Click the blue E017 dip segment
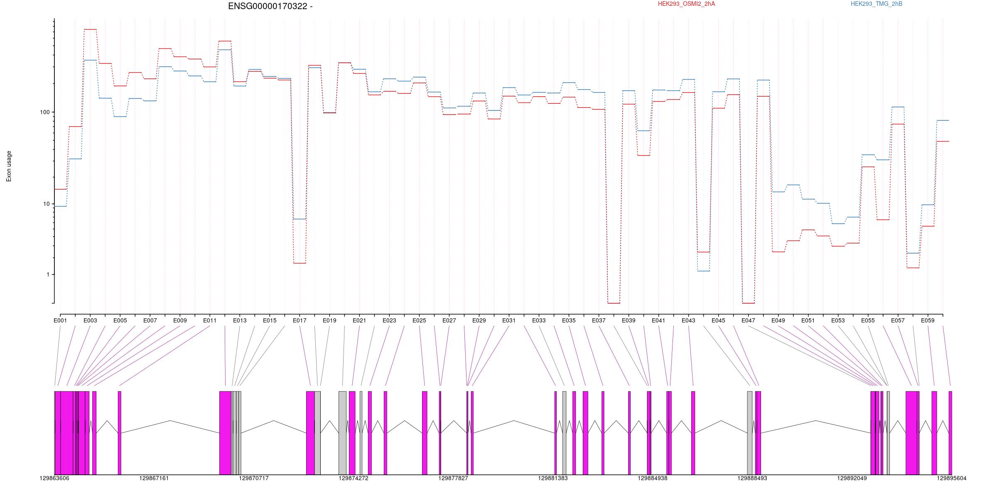Screen dimensions: 997x498 300,219
